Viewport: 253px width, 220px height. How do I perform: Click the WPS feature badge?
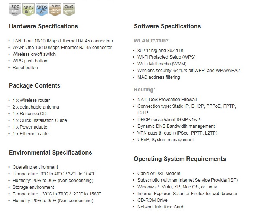click(x=28, y=9)
